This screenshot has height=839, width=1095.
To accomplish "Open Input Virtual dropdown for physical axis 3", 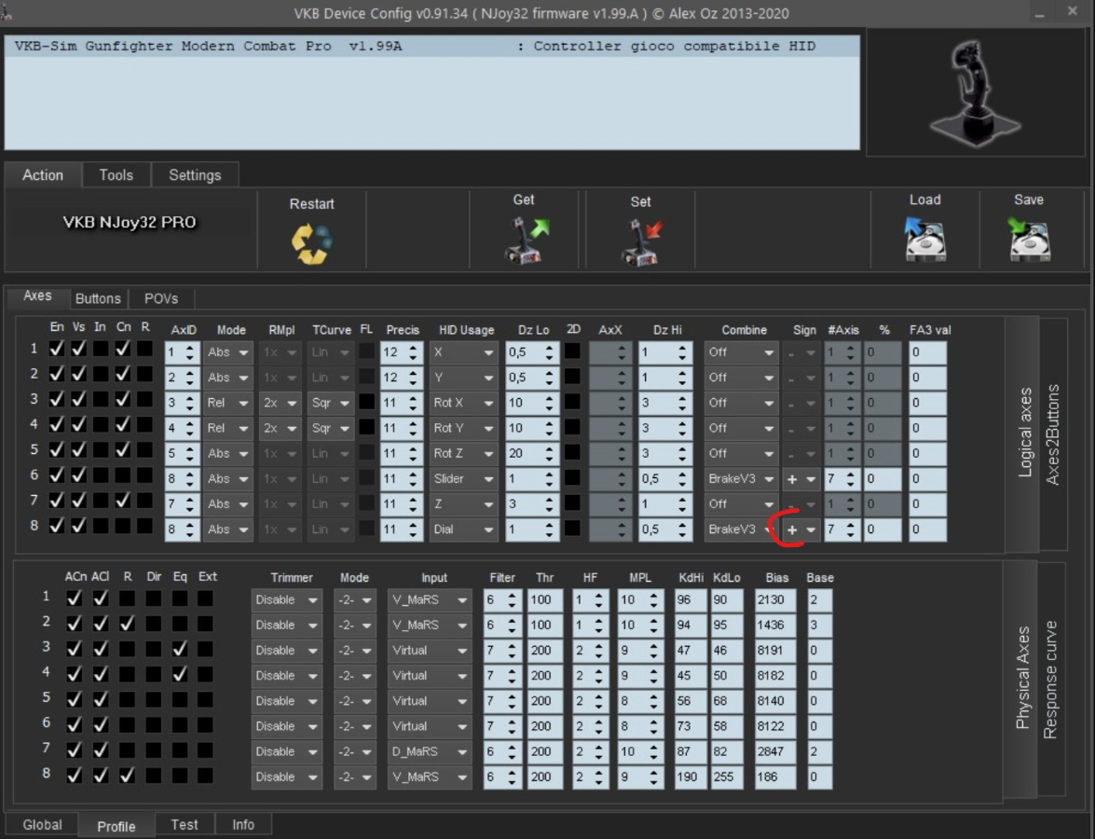I will pyautogui.click(x=429, y=651).
